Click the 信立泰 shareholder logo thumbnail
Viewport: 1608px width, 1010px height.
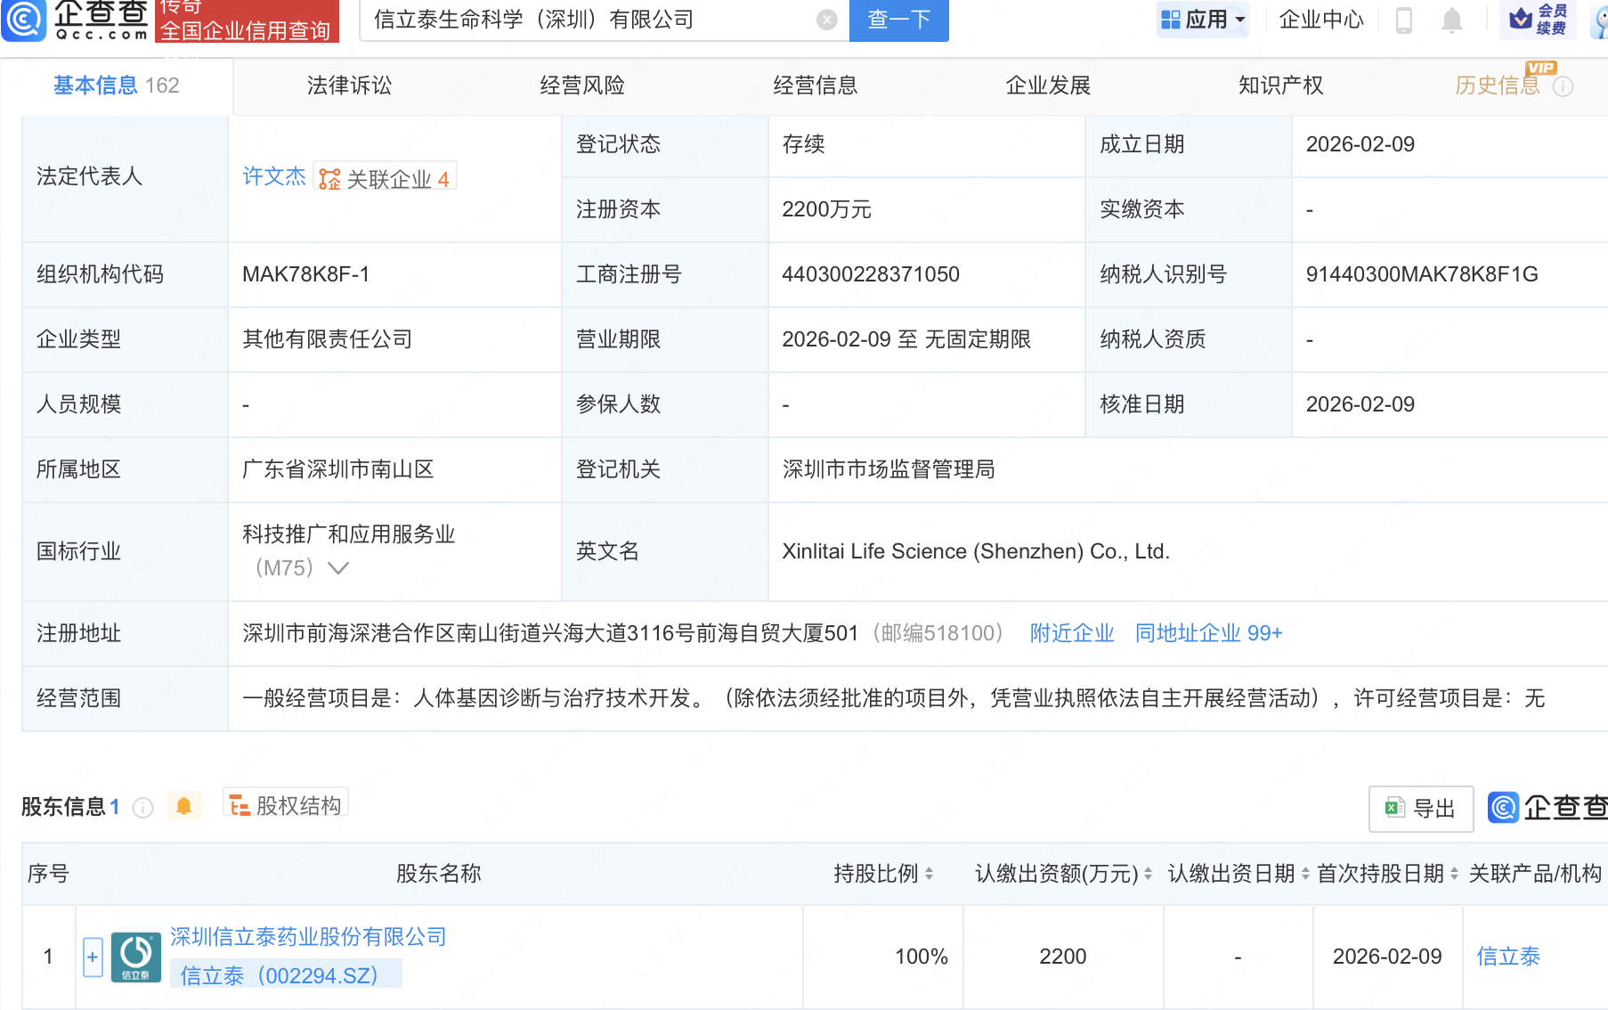(135, 956)
